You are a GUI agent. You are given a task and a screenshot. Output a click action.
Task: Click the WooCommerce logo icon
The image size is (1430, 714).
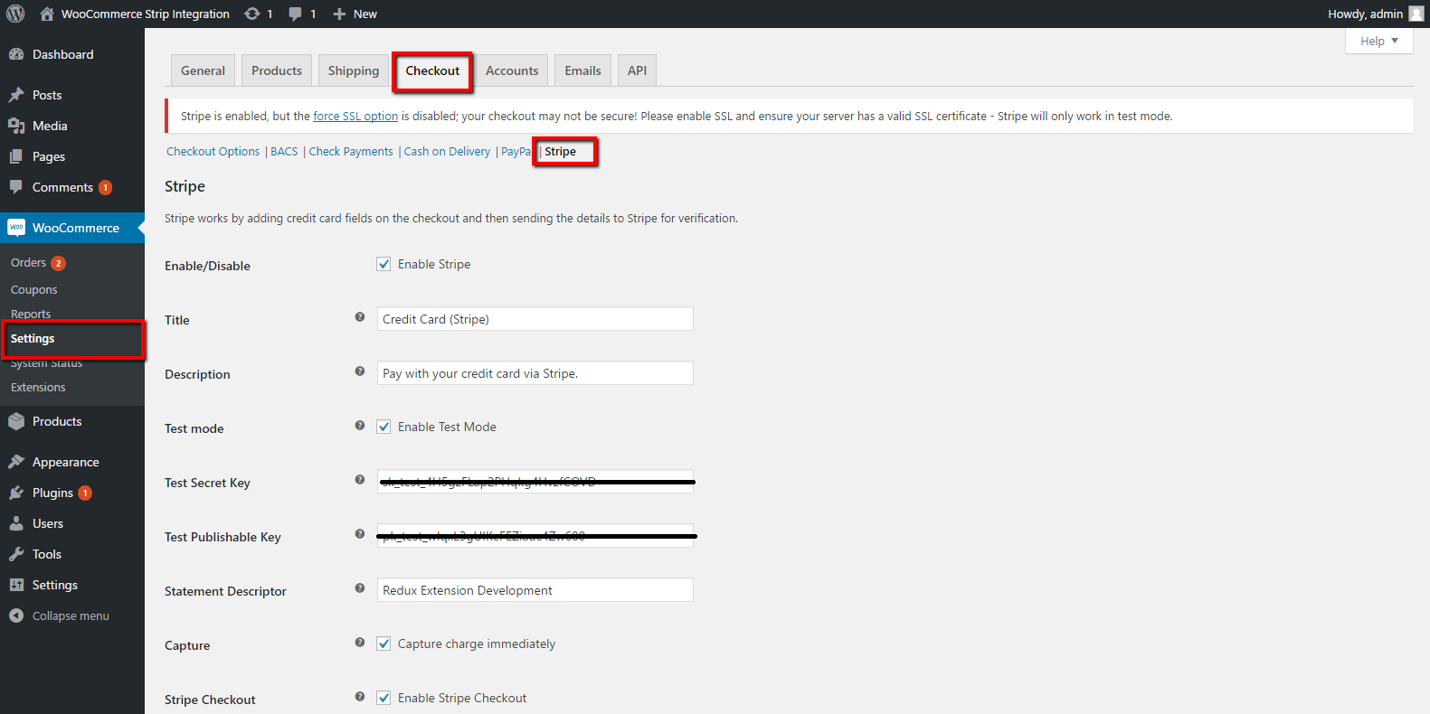(x=16, y=228)
